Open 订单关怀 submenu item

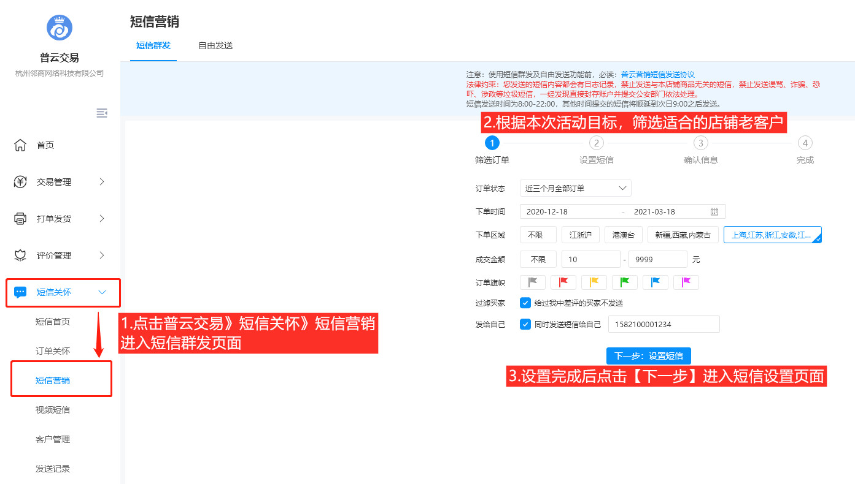pos(53,351)
